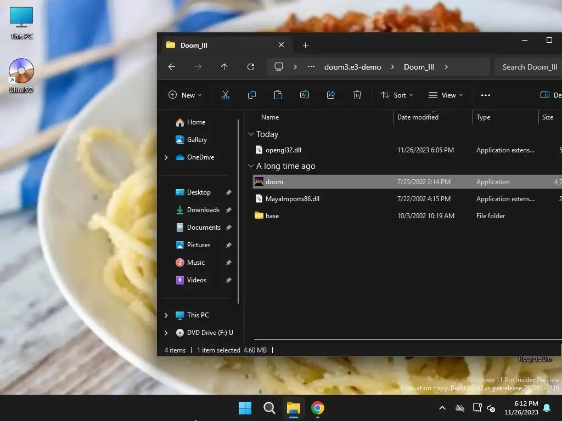Click the network status tray icon
Screen dimensions: 562x421
[477, 408]
